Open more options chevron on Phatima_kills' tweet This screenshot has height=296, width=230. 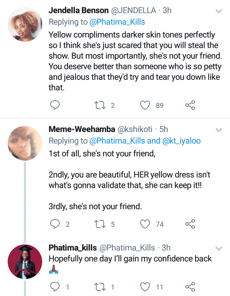coord(219,249)
